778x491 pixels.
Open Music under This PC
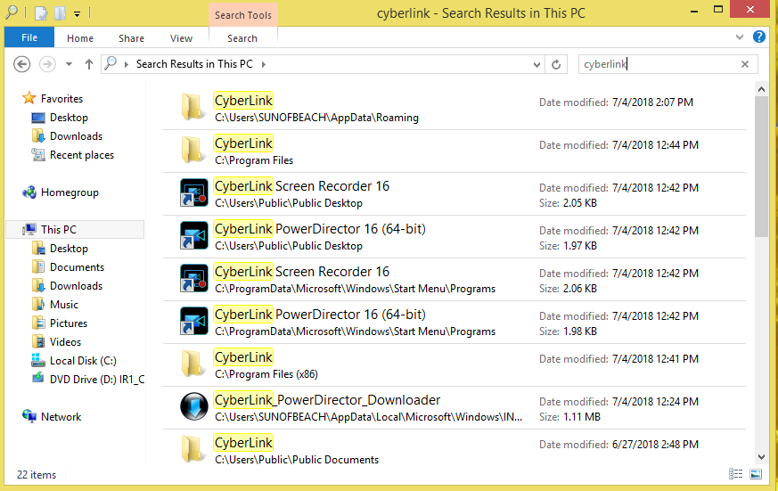click(x=64, y=305)
